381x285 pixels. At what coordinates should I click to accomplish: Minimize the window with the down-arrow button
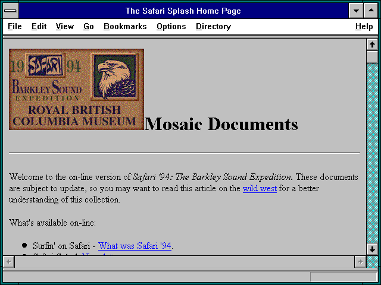point(356,11)
